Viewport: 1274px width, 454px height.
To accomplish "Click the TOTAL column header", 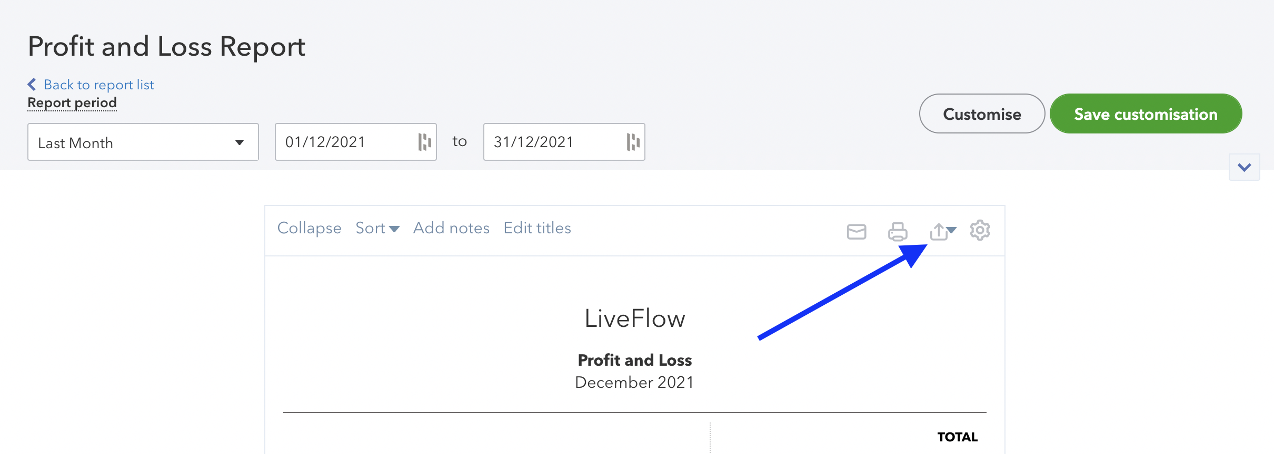I will point(957,437).
